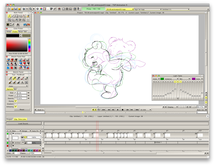Toggle red display square for layout1 layer
The height and width of the screenshot is (166, 215).
pyautogui.click(x=8, y=146)
